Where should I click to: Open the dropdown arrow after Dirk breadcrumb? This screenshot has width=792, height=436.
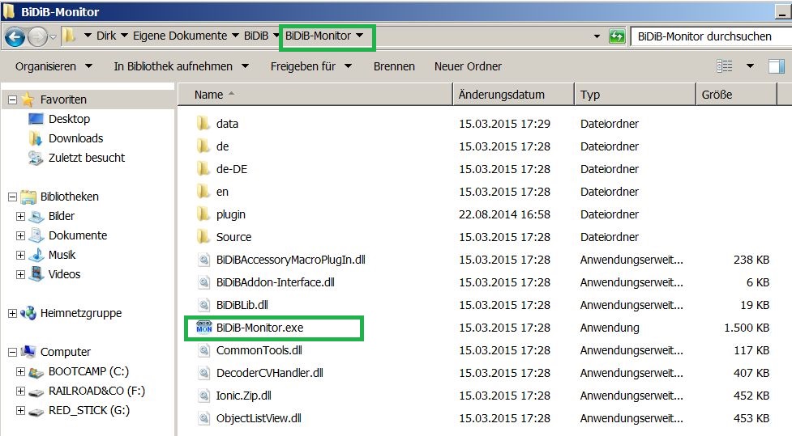pyautogui.click(x=124, y=36)
